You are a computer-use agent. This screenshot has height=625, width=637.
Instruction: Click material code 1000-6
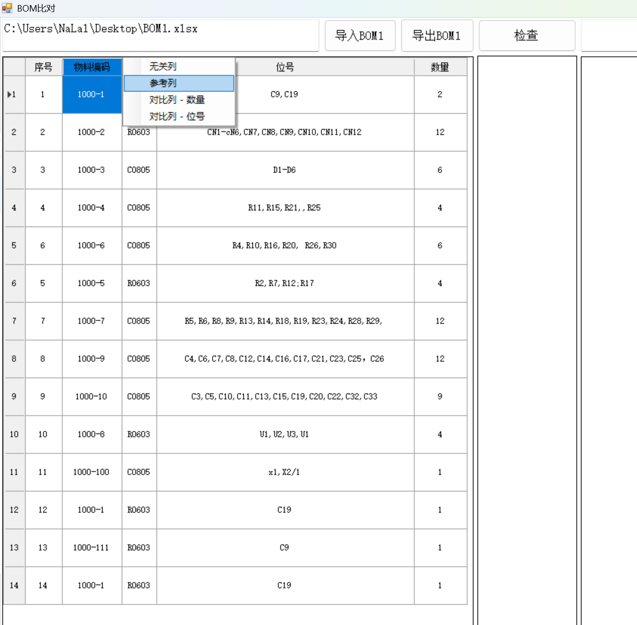tap(92, 246)
